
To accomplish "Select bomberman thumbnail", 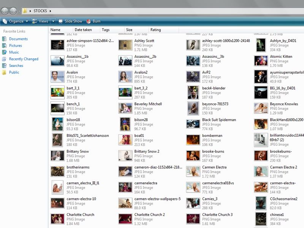I will [193, 140].
